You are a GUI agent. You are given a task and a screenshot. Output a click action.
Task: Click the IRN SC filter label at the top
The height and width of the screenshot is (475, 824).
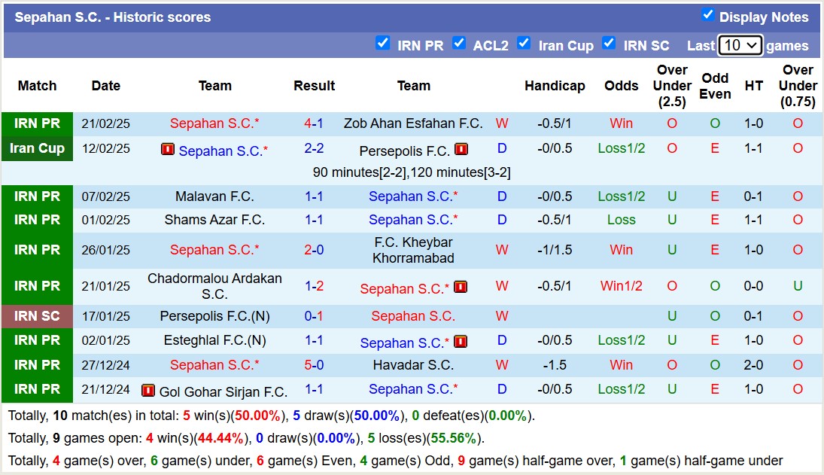tap(646, 45)
